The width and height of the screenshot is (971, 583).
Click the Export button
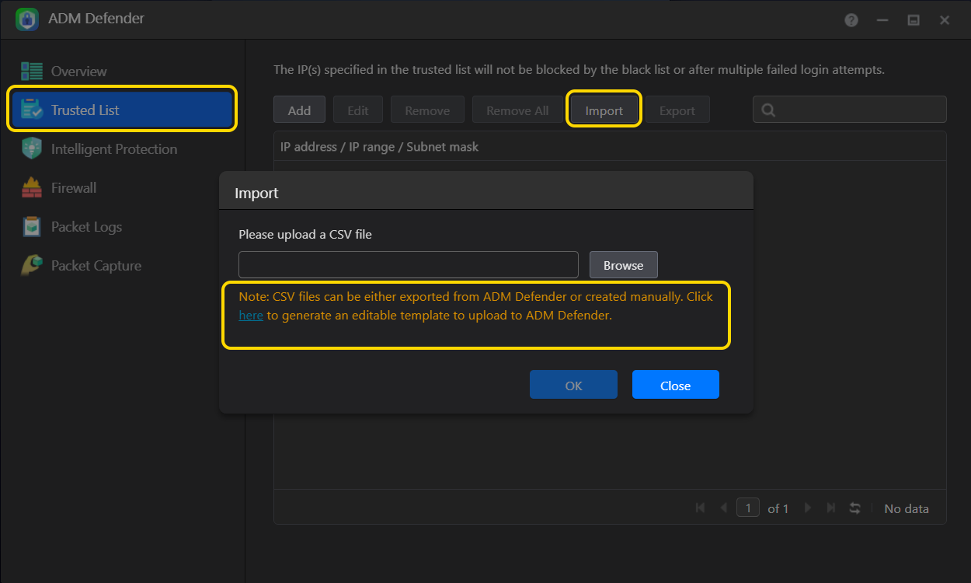click(677, 110)
